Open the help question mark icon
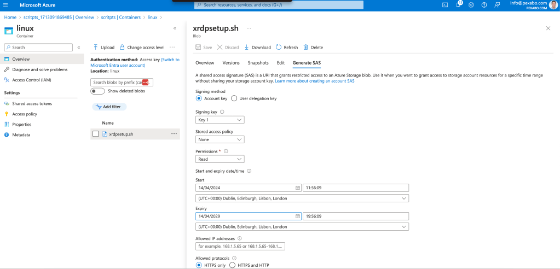The image size is (560, 269). [x=484, y=5]
